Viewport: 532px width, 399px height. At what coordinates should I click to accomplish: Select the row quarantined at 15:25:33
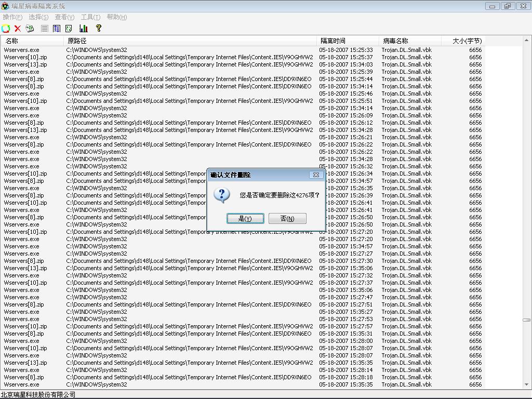click(x=243, y=50)
